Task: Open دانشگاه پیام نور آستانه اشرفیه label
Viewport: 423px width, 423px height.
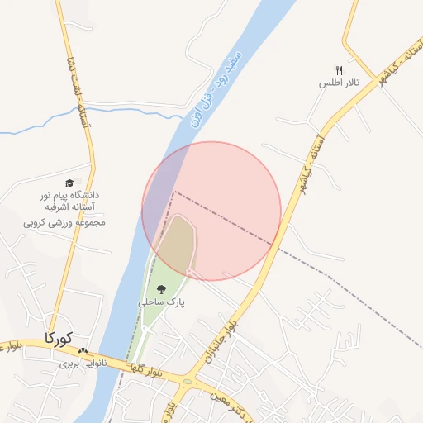Action: tap(69, 201)
